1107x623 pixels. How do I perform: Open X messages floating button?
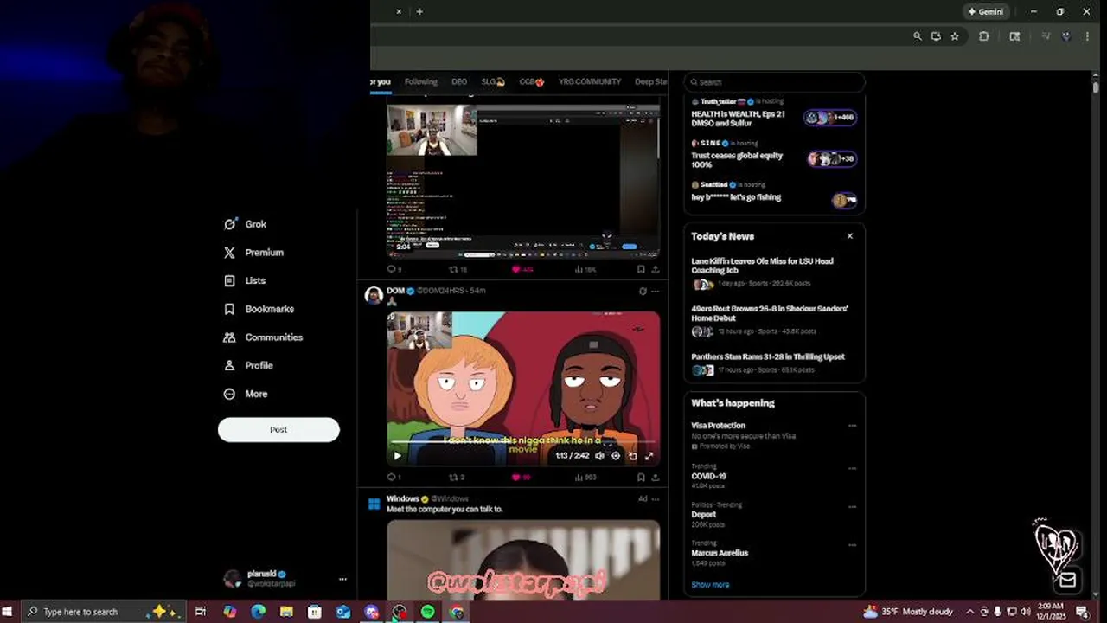(x=1067, y=580)
